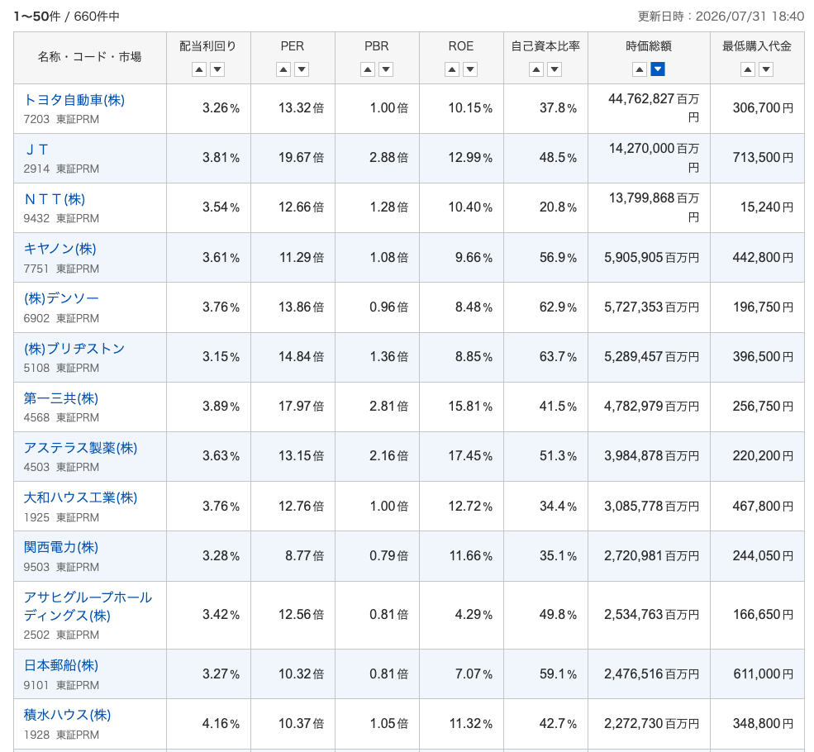Viewport: 814px width, 752px height.
Task: Sort ROE column ascending
Action: pos(452,69)
